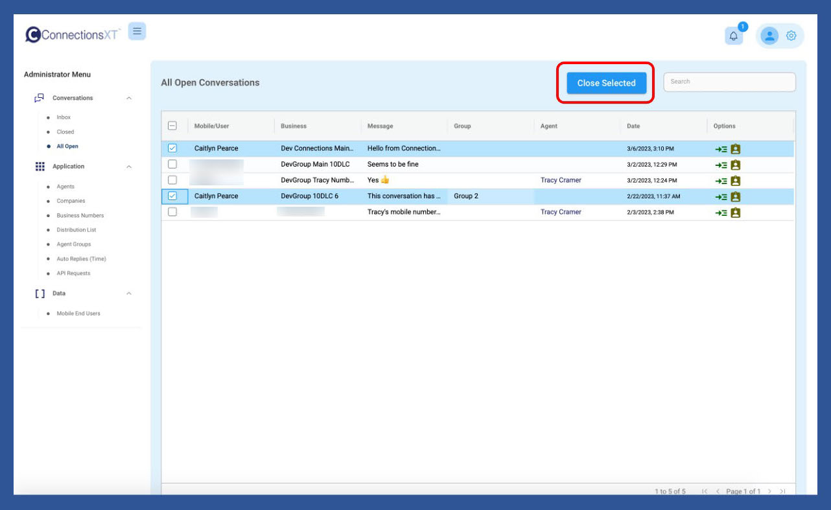Uncheck the first Caitlyn Pearce row checkbox
Viewport: 831px width, 510px height.
(172, 148)
